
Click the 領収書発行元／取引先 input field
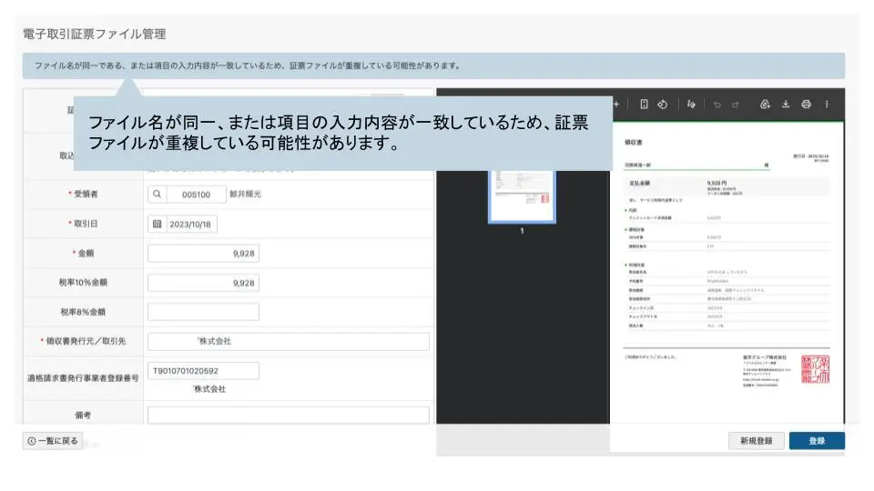click(289, 341)
